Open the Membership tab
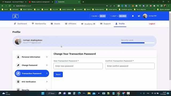171x96 pixels. (x=39, y=24)
